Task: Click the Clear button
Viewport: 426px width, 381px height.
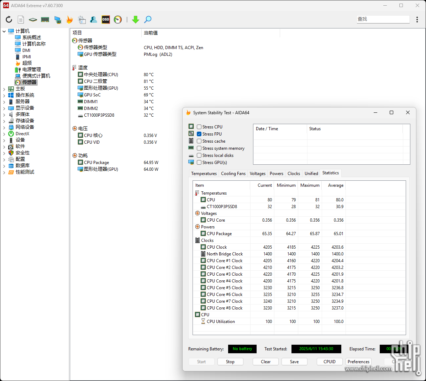Action: [x=266, y=362]
